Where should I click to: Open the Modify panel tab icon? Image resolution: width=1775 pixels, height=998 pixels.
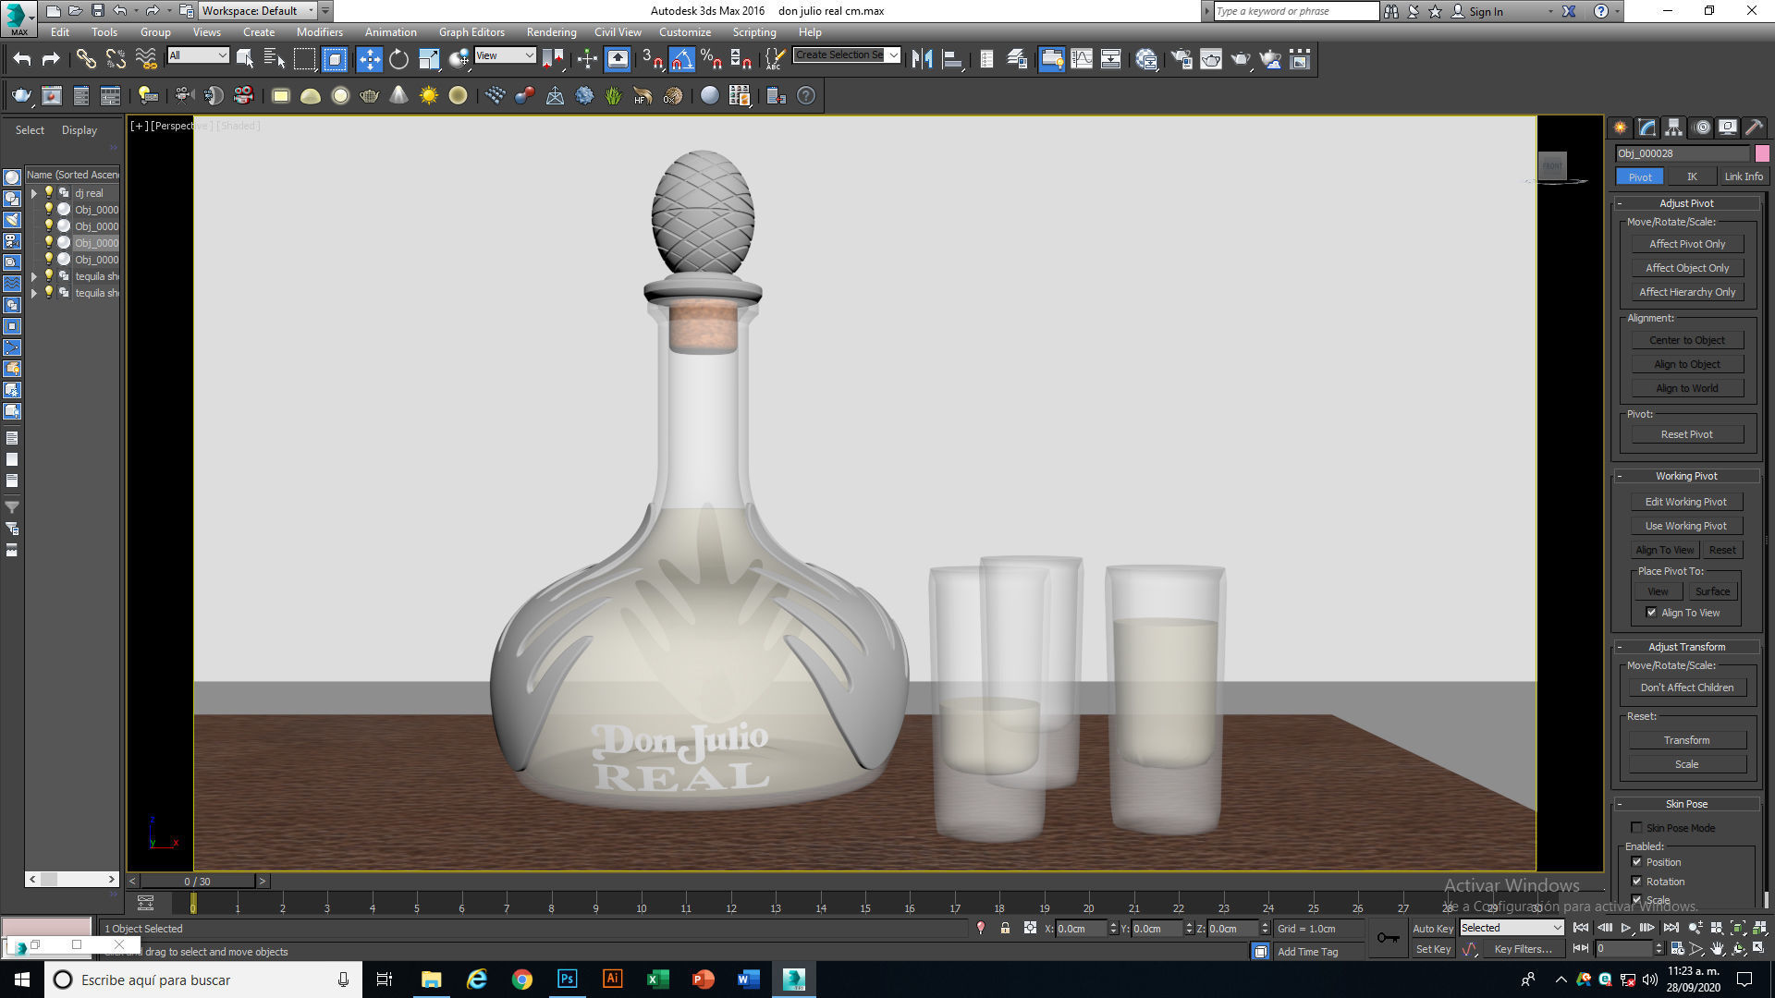[x=1646, y=128]
